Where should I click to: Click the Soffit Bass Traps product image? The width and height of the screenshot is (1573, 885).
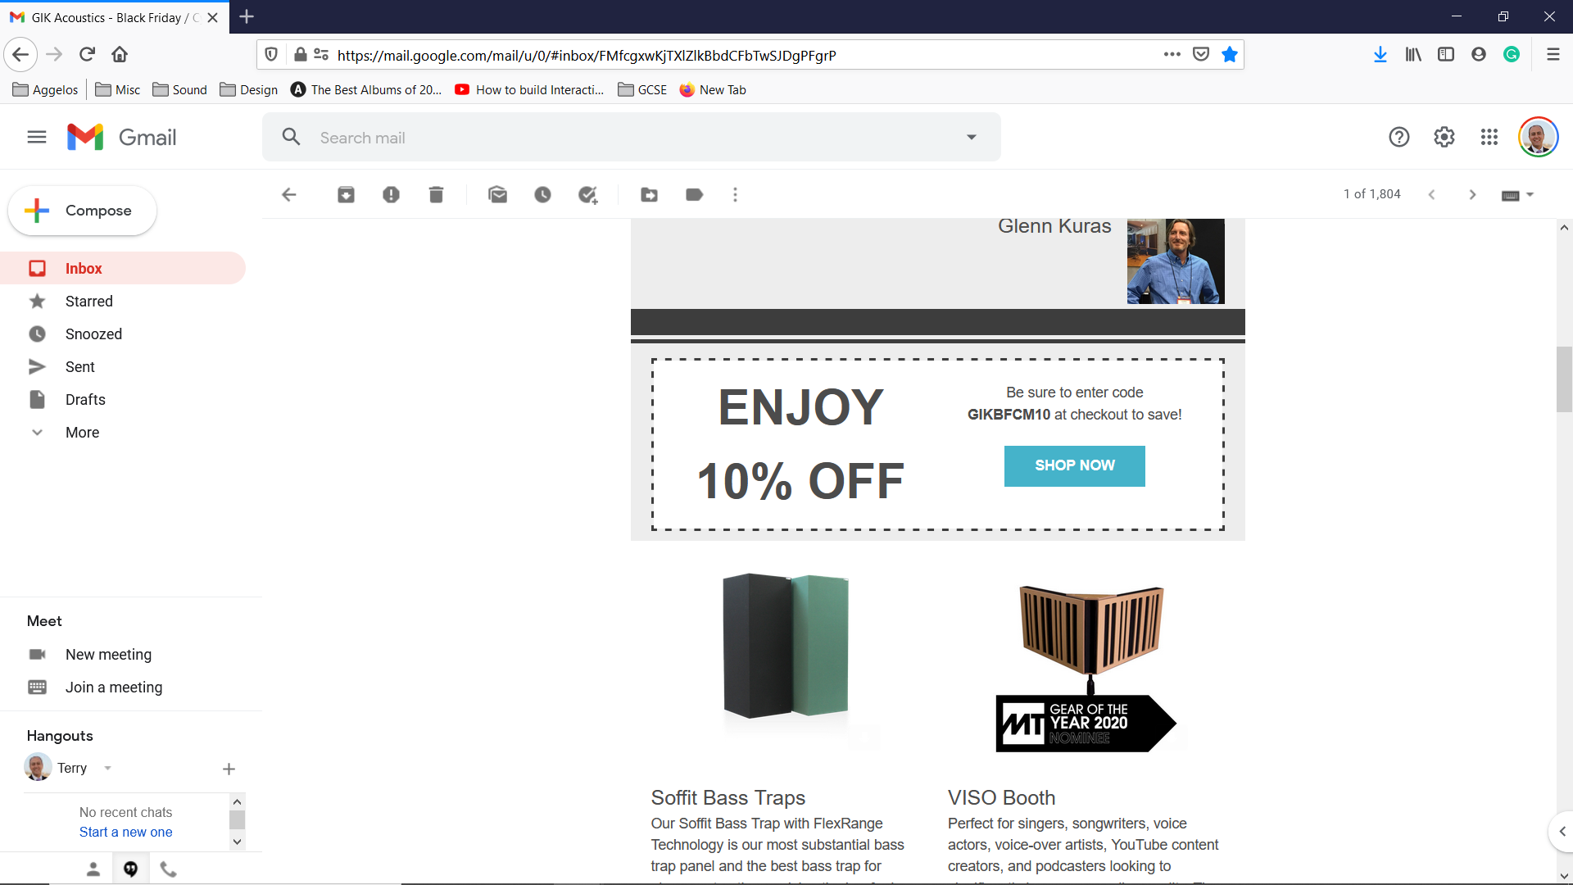pyautogui.click(x=785, y=646)
